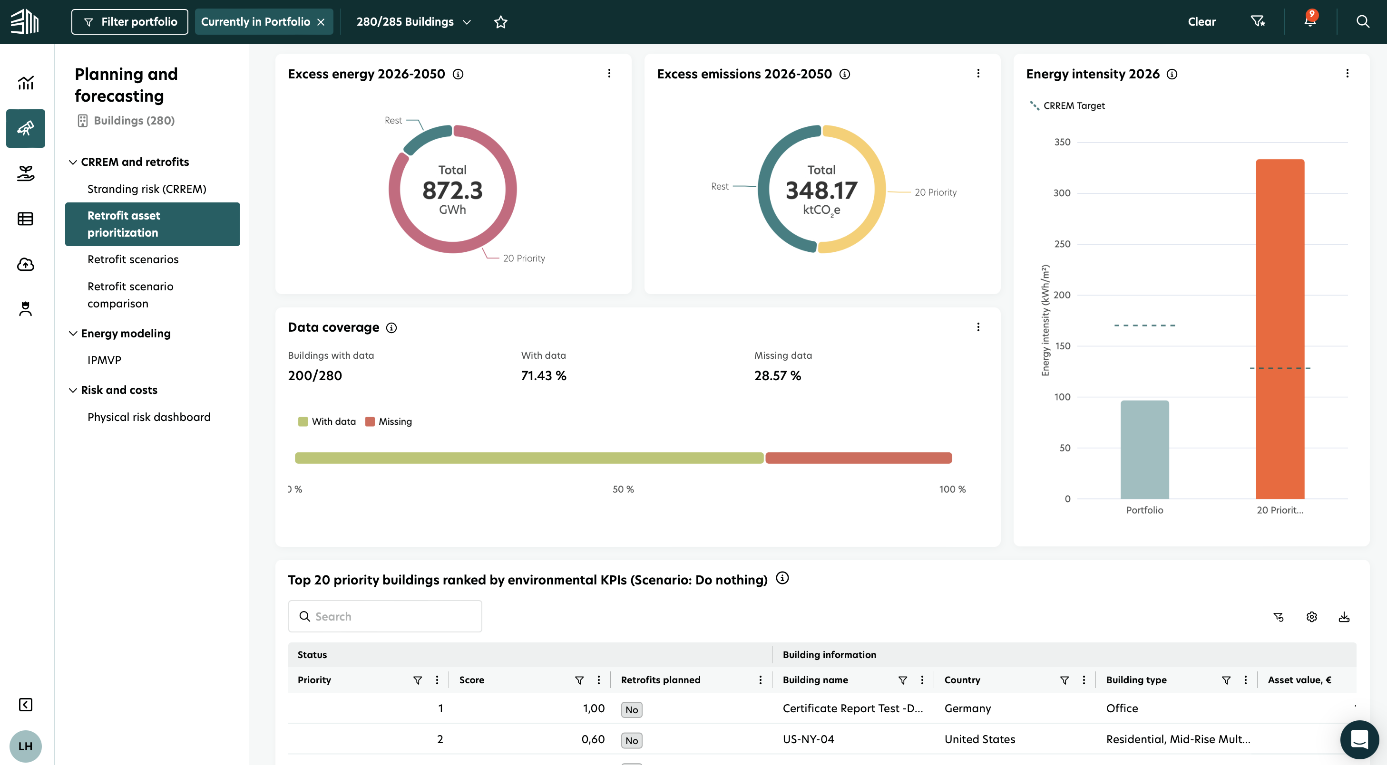Click Clear in the top bar

coord(1202,21)
